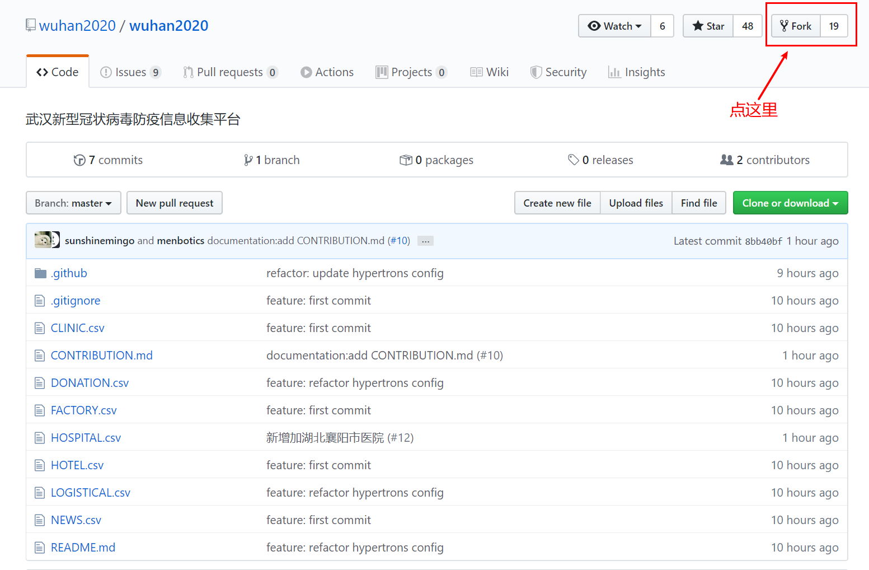This screenshot has height=570, width=869.
Task: Open pull request #10 link in commit bar
Action: (400, 241)
